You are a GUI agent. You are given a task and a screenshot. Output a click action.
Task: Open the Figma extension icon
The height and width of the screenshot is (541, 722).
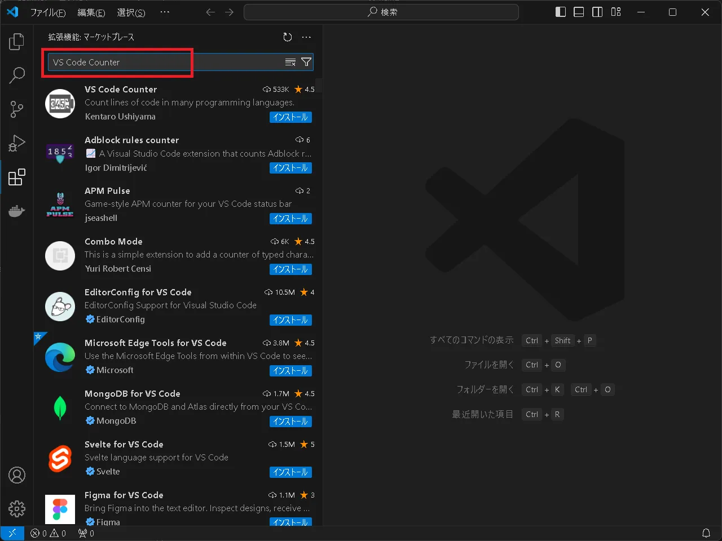pos(60,509)
